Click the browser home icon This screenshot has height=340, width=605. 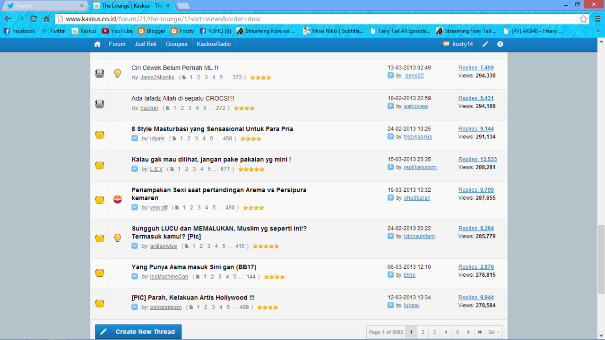[x=46, y=19]
